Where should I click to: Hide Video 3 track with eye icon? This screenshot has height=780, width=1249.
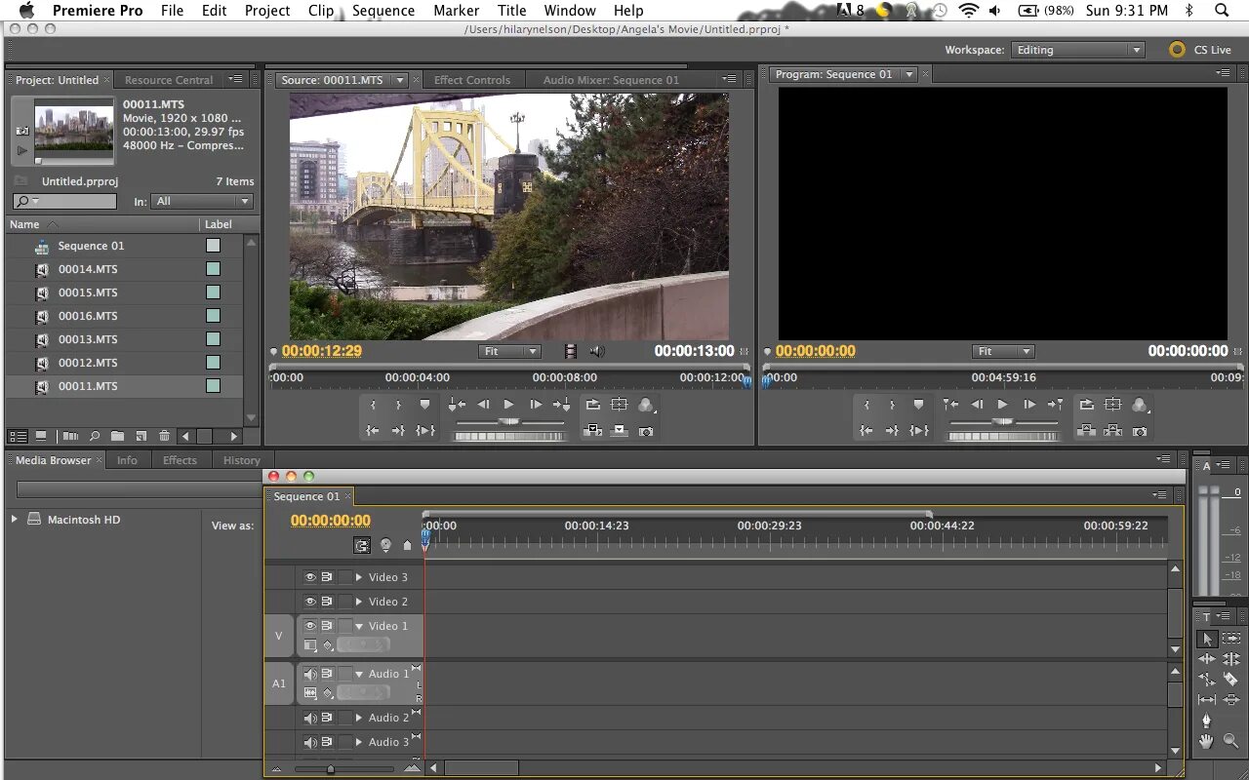click(310, 577)
